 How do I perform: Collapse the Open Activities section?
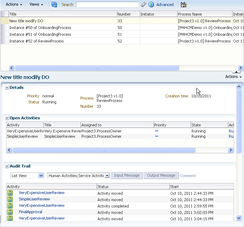7,118
